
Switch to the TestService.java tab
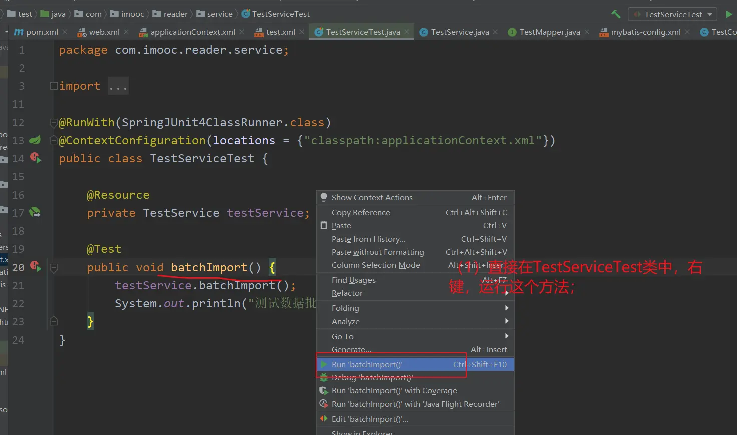[x=459, y=32]
